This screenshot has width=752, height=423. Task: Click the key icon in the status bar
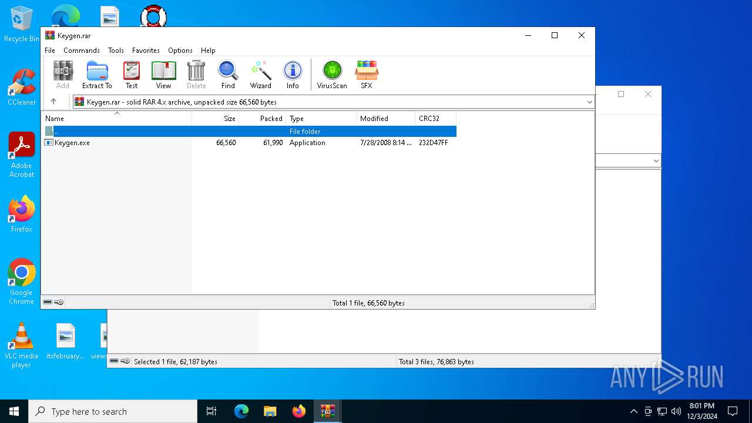59,302
